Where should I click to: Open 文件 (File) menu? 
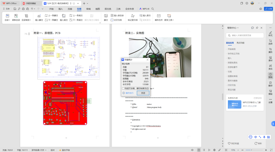(x=6, y=9)
